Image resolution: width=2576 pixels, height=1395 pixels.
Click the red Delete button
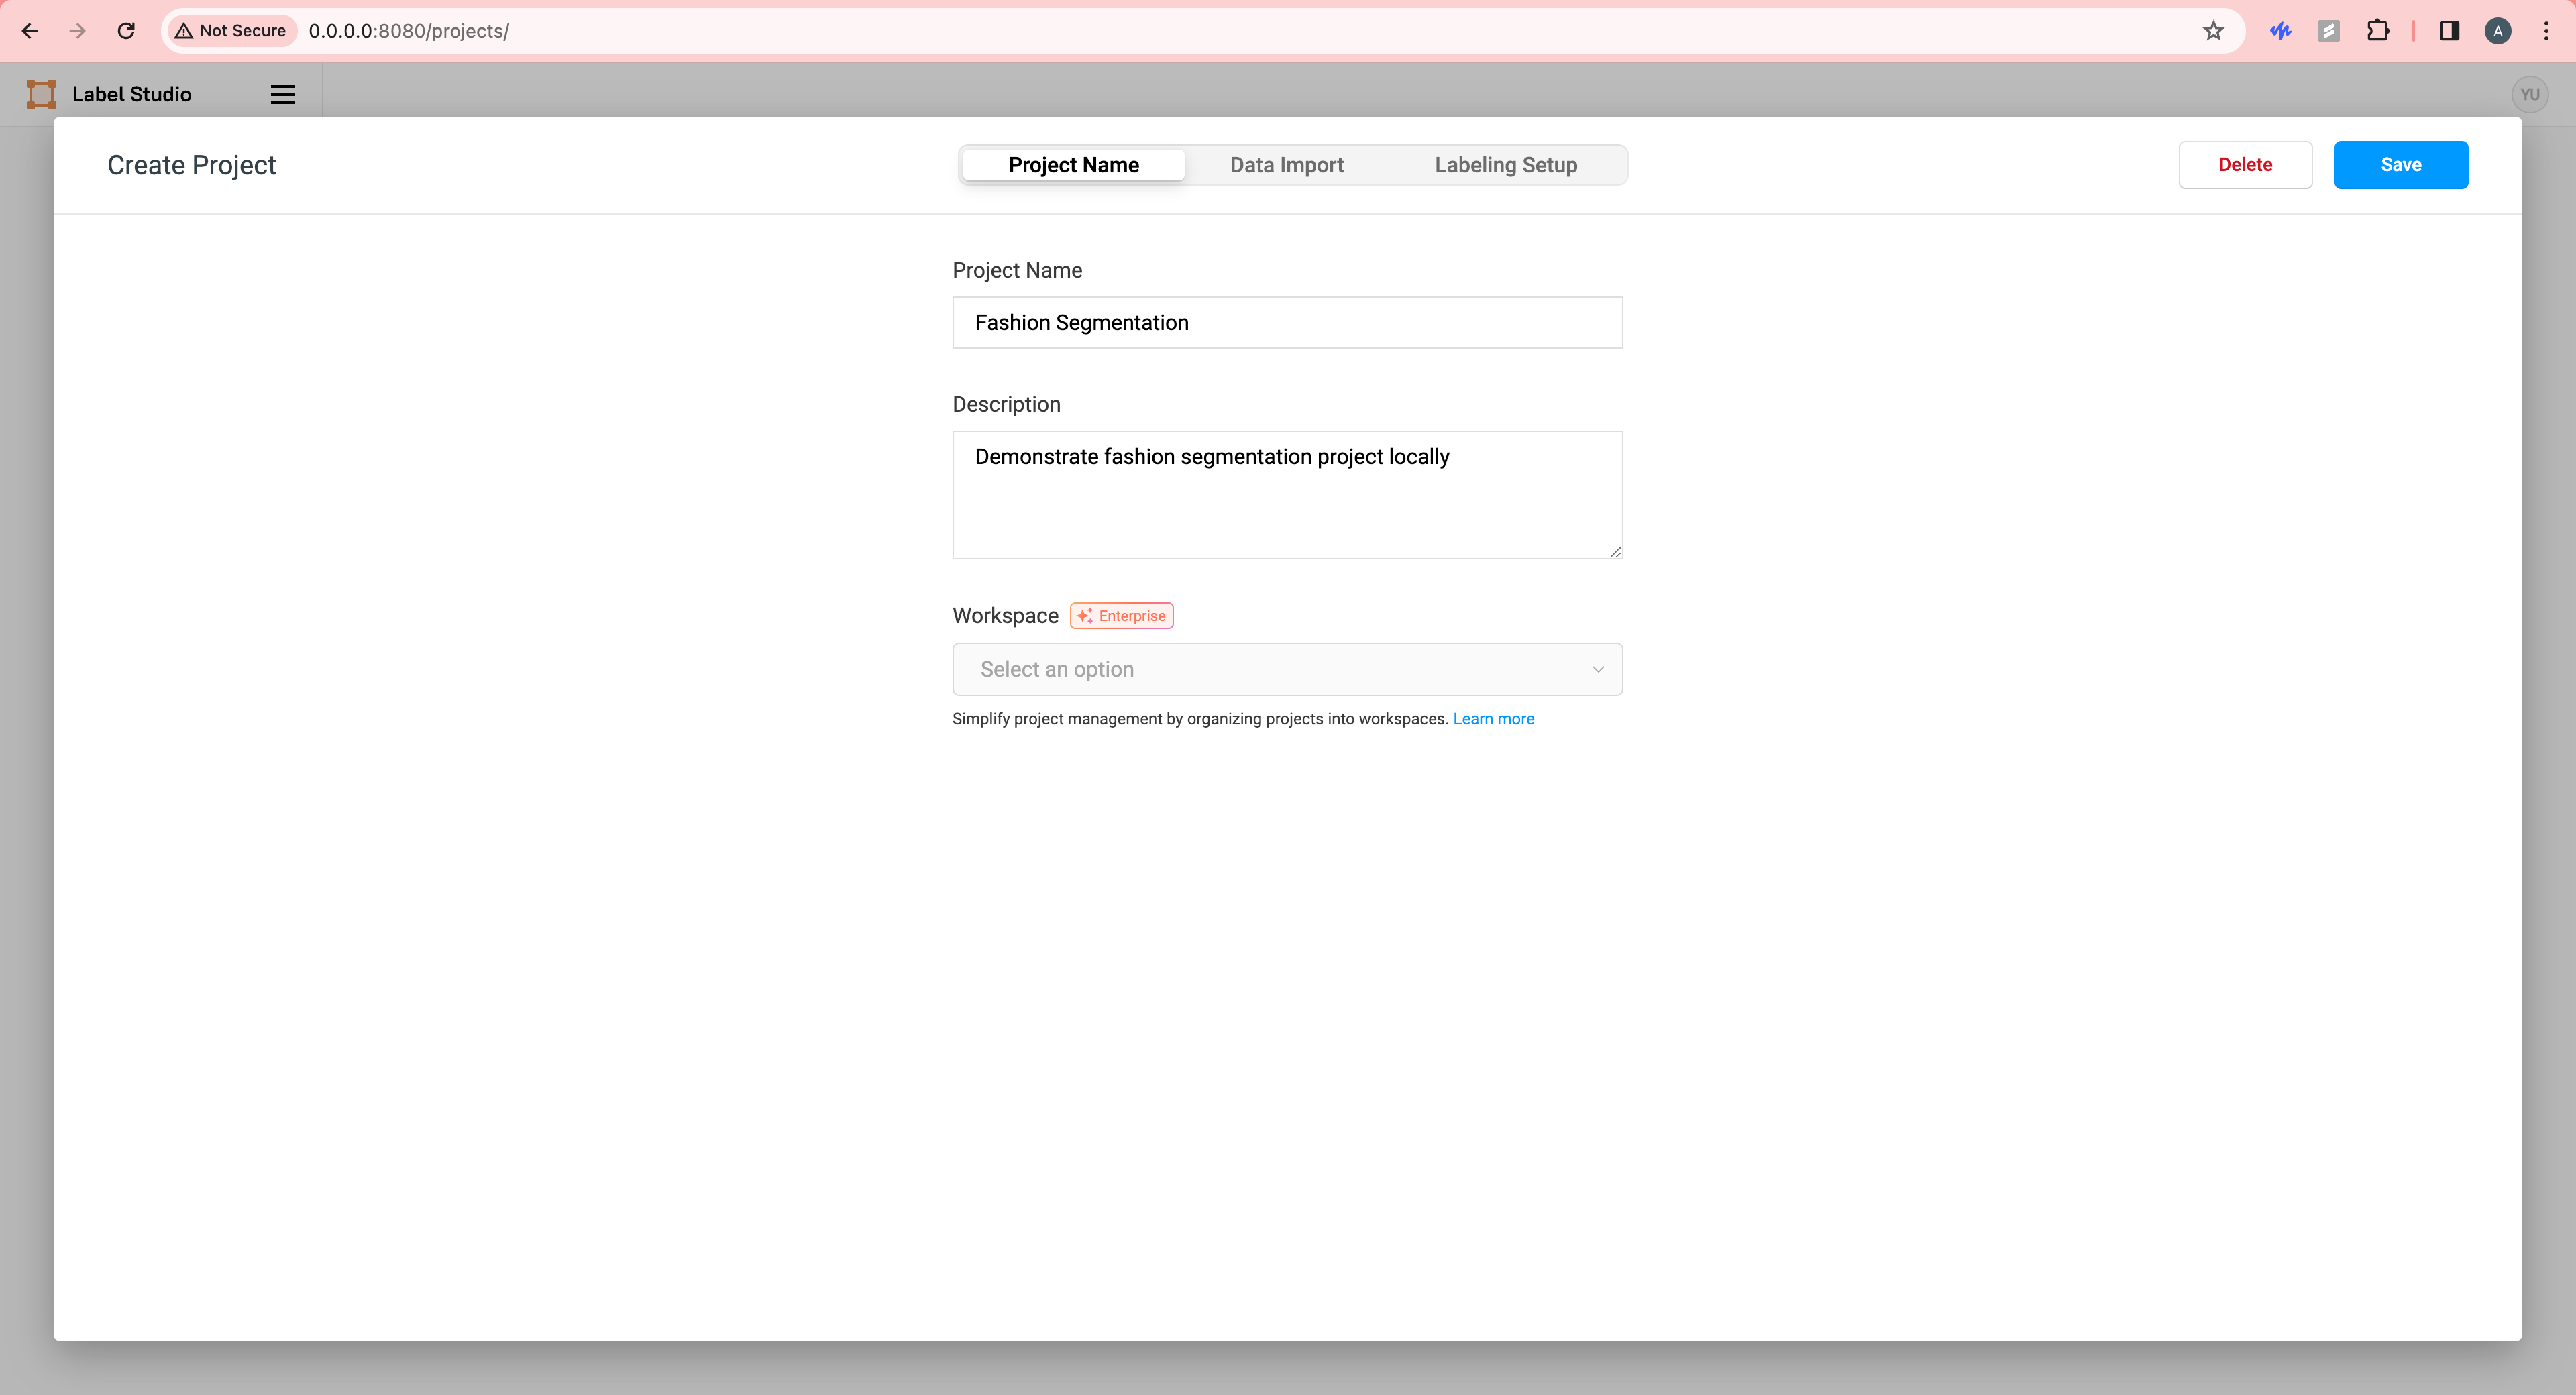point(2245,165)
